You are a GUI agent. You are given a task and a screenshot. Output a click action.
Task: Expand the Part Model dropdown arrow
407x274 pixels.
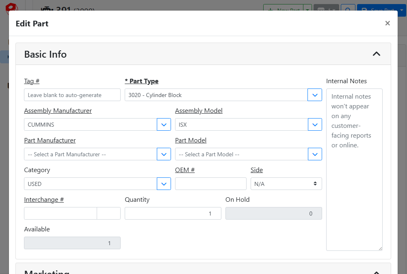click(x=315, y=154)
